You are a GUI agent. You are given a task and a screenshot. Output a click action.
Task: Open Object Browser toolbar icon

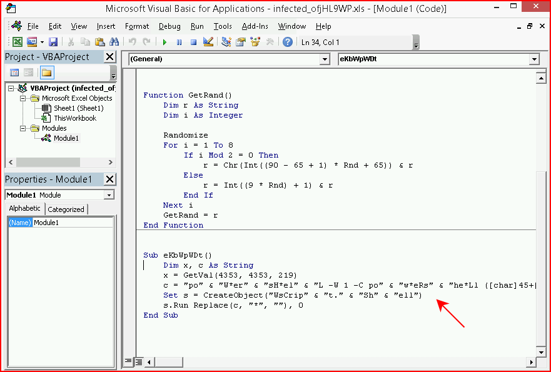pos(255,42)
